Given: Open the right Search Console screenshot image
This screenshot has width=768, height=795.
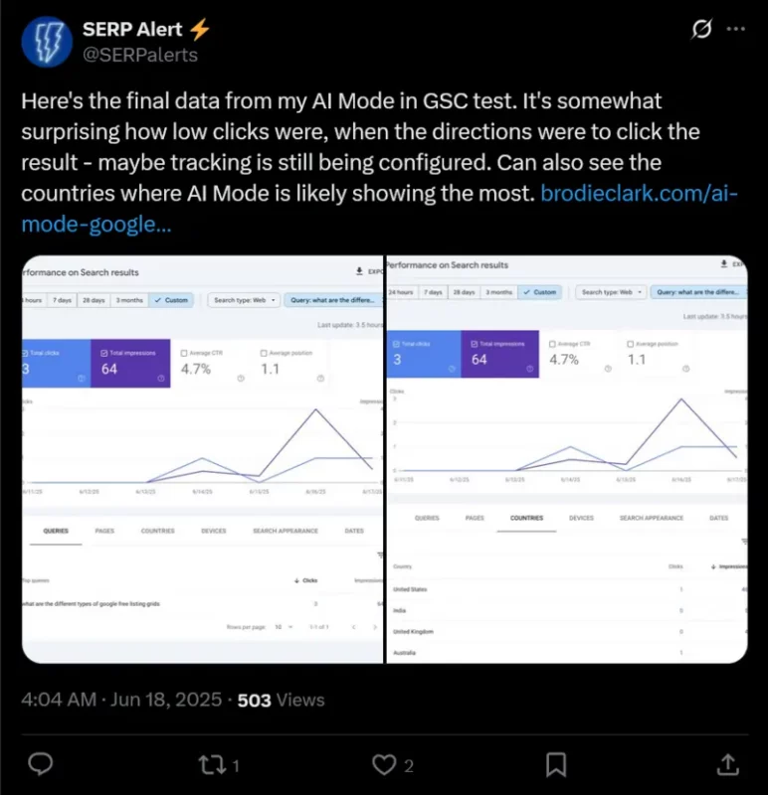Looking at the screenshot, I should pos(567,459).
